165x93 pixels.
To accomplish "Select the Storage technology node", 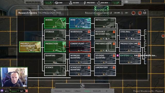I will tap(55, 35).
